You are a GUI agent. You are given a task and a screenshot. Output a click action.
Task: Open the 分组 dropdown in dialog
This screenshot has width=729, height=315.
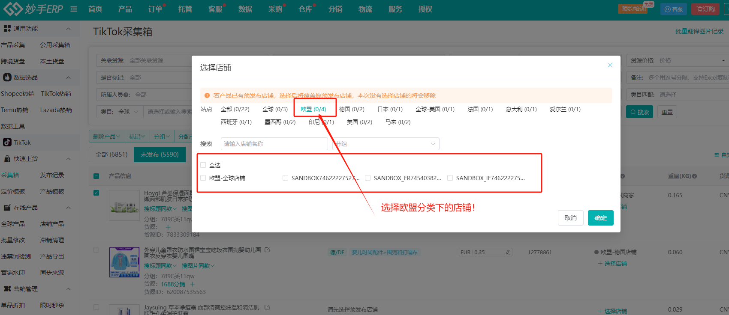point(386,144)
